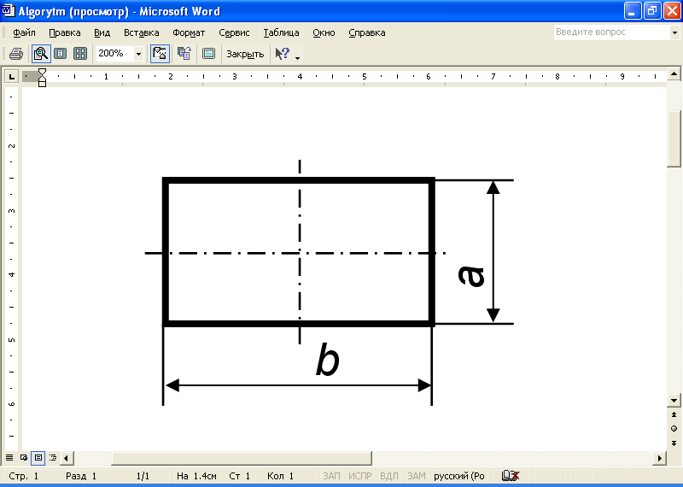Click the Select Browse Object circle
683x487 pixels.
(674, 429)
